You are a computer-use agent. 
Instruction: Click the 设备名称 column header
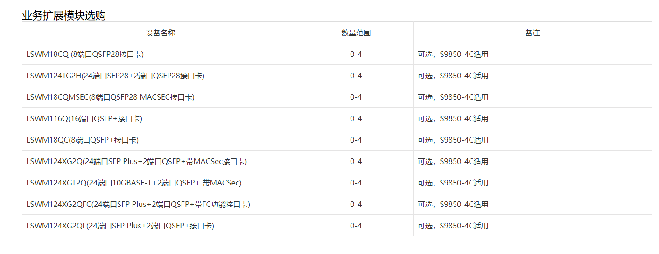tap(160, 33)
